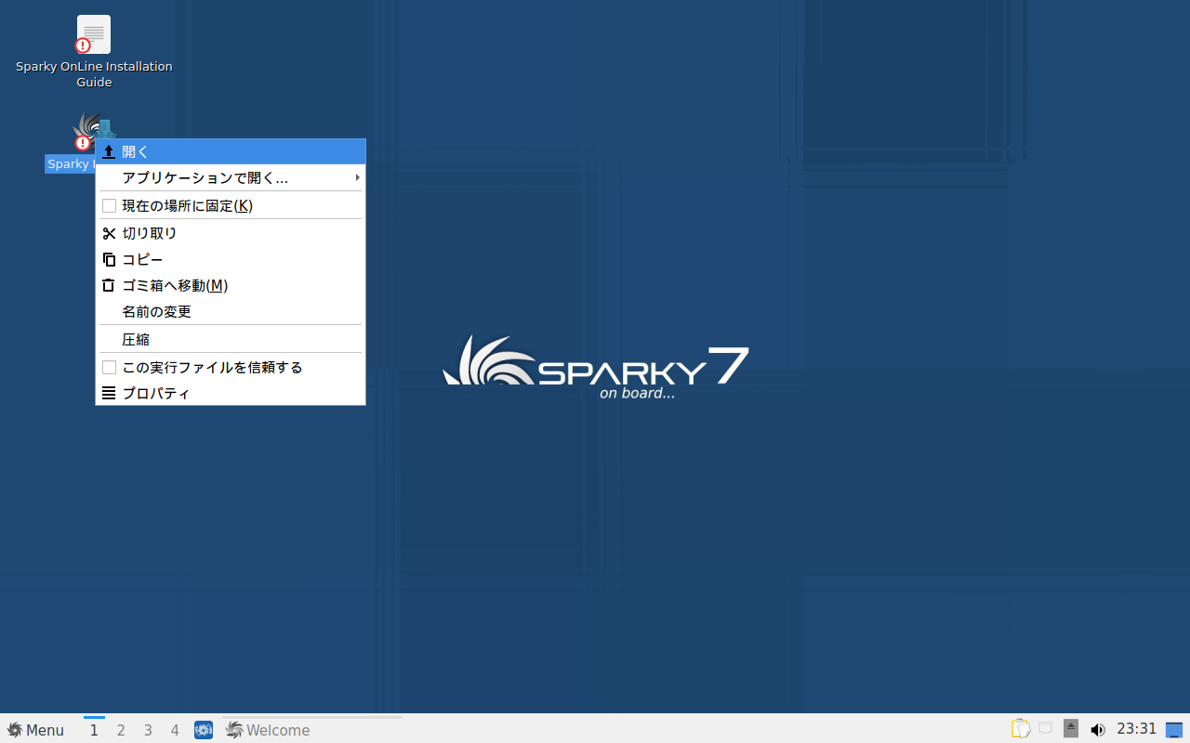The width and height of the screenshot is (1190, 743).
Task: Choose 開く from the context menu
Action: tap(231, 151)
